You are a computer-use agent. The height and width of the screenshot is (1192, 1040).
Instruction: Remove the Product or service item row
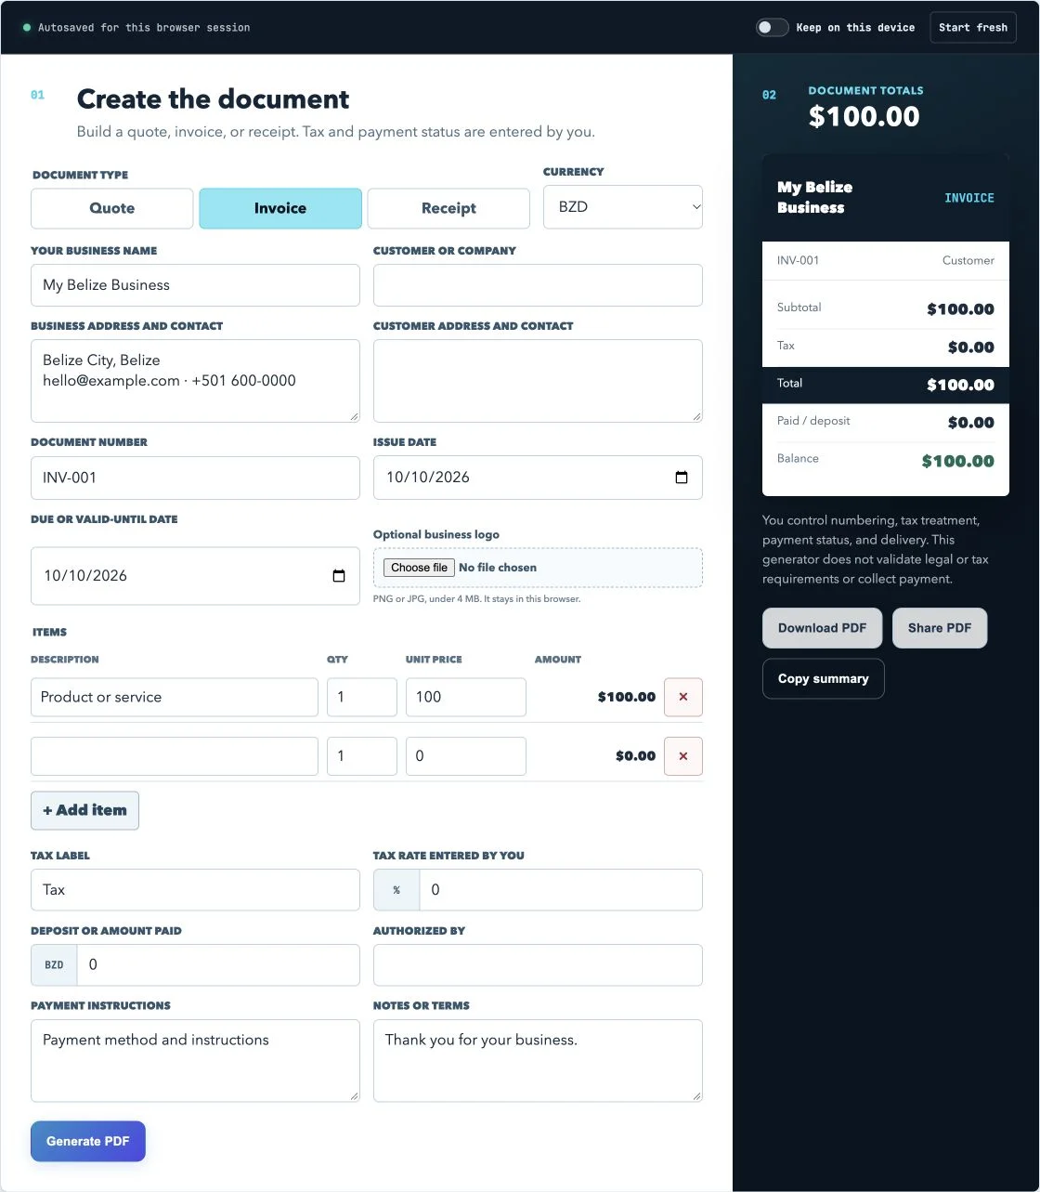pos(683,697)
